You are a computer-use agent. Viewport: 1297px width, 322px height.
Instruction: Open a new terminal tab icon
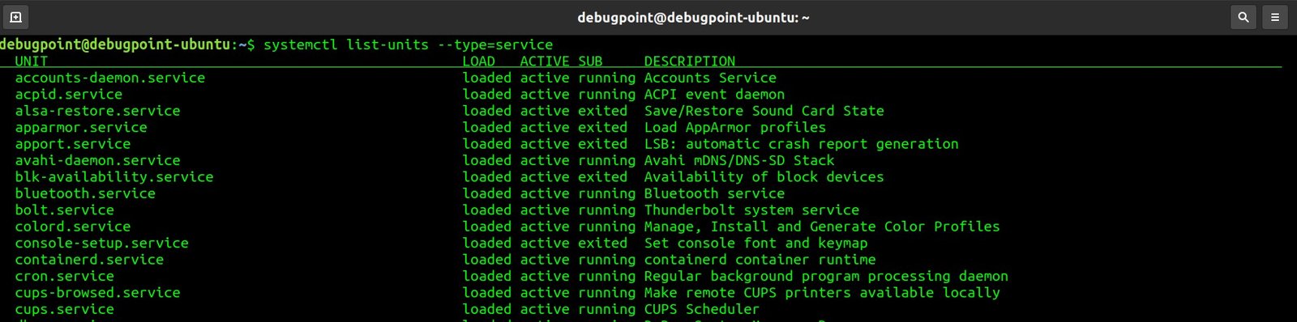(15, 17)
